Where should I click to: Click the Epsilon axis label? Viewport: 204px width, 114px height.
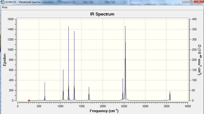tap(5, 60)
